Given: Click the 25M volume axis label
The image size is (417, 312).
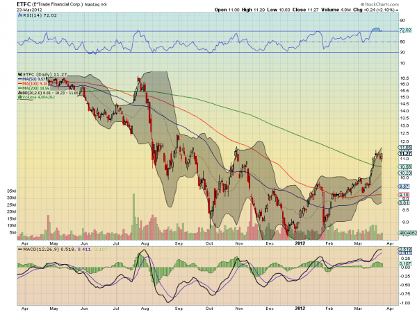Looking at the screenshot, I should point(11,205).
